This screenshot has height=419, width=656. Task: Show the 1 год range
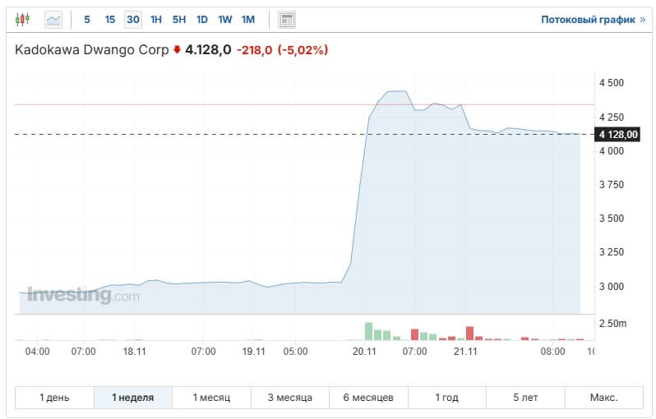(x=446, y=398)
